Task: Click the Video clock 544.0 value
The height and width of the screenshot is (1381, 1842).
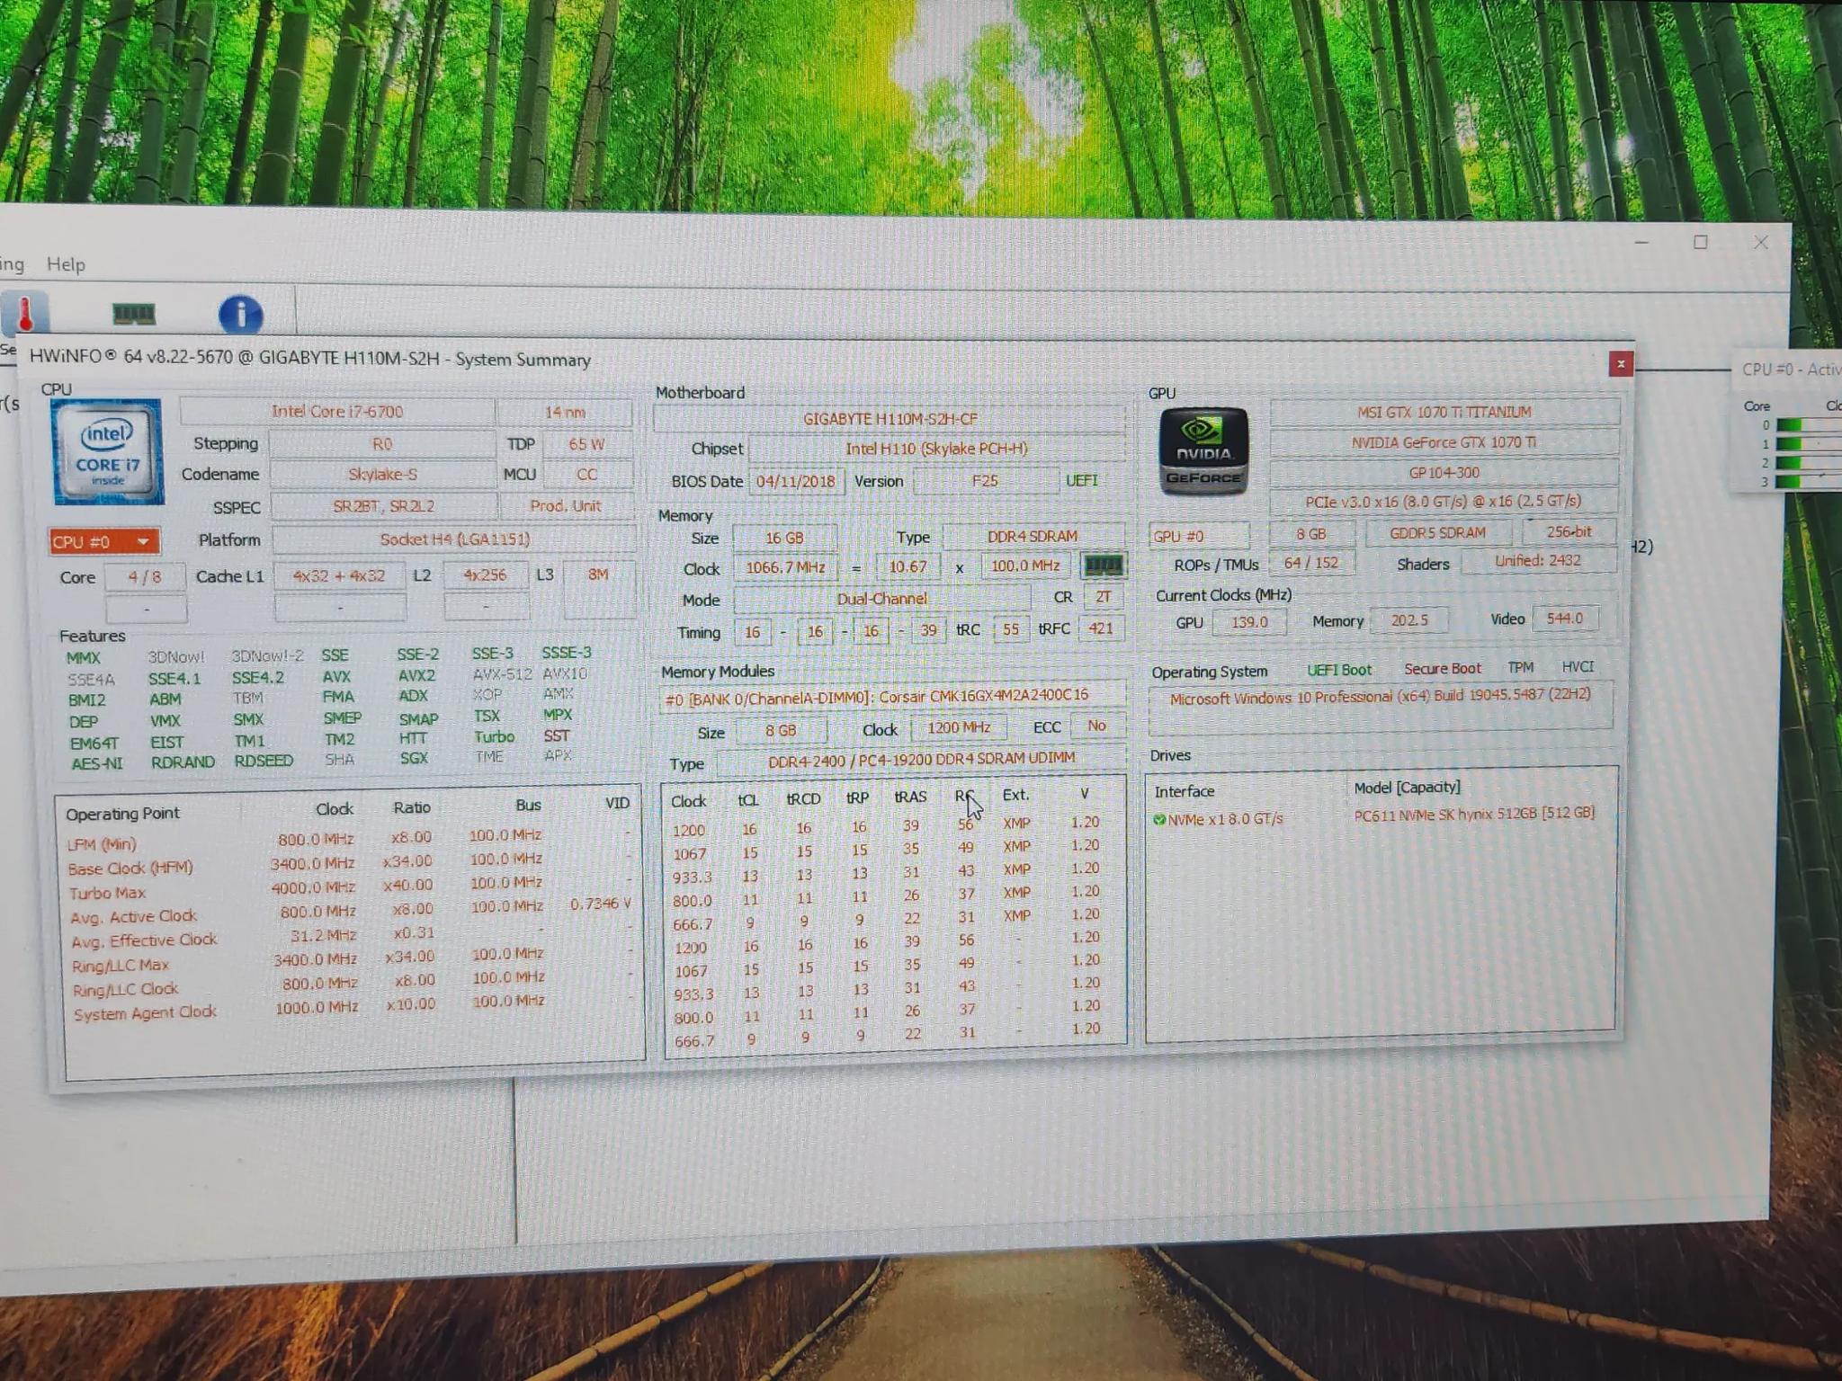Action: click(1564, 619)
